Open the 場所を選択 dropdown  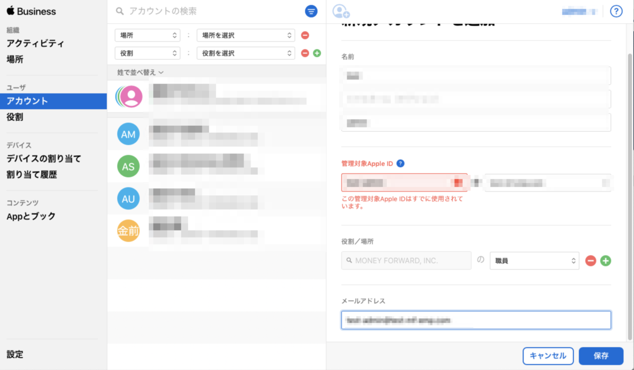pyautogui.click(x=245, y=35)
